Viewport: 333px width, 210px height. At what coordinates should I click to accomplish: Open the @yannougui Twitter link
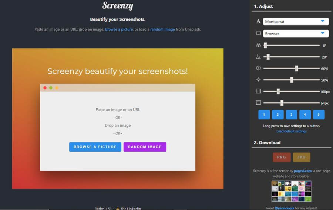point(285,208)
